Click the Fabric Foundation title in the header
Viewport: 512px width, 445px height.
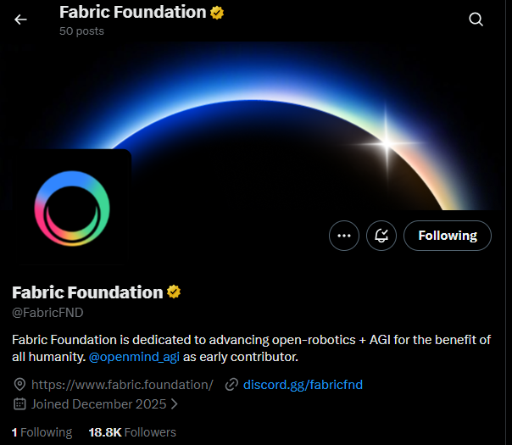(132, 13)
